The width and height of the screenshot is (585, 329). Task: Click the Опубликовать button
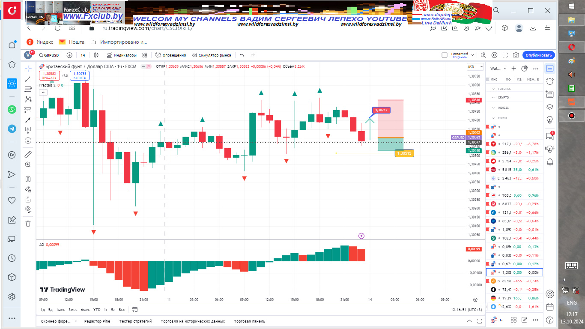coord(538,55)
